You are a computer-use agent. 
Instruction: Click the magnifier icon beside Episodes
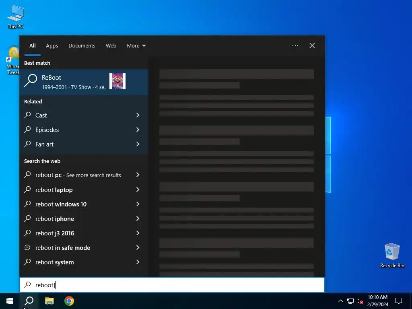tap(28, 129)
